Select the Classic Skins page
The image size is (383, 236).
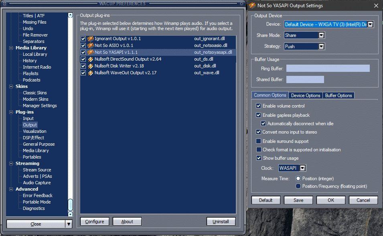coord(34,93)
